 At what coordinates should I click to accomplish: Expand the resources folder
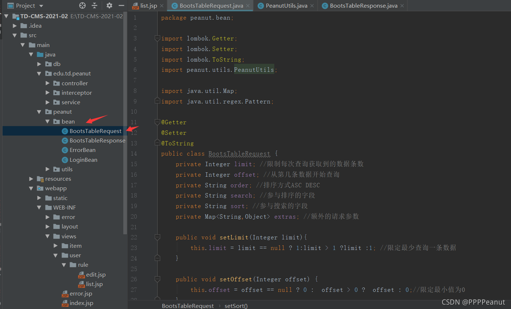pos(31,179)
